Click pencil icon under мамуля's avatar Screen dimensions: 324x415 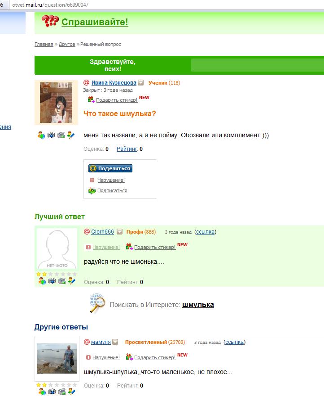71,392
